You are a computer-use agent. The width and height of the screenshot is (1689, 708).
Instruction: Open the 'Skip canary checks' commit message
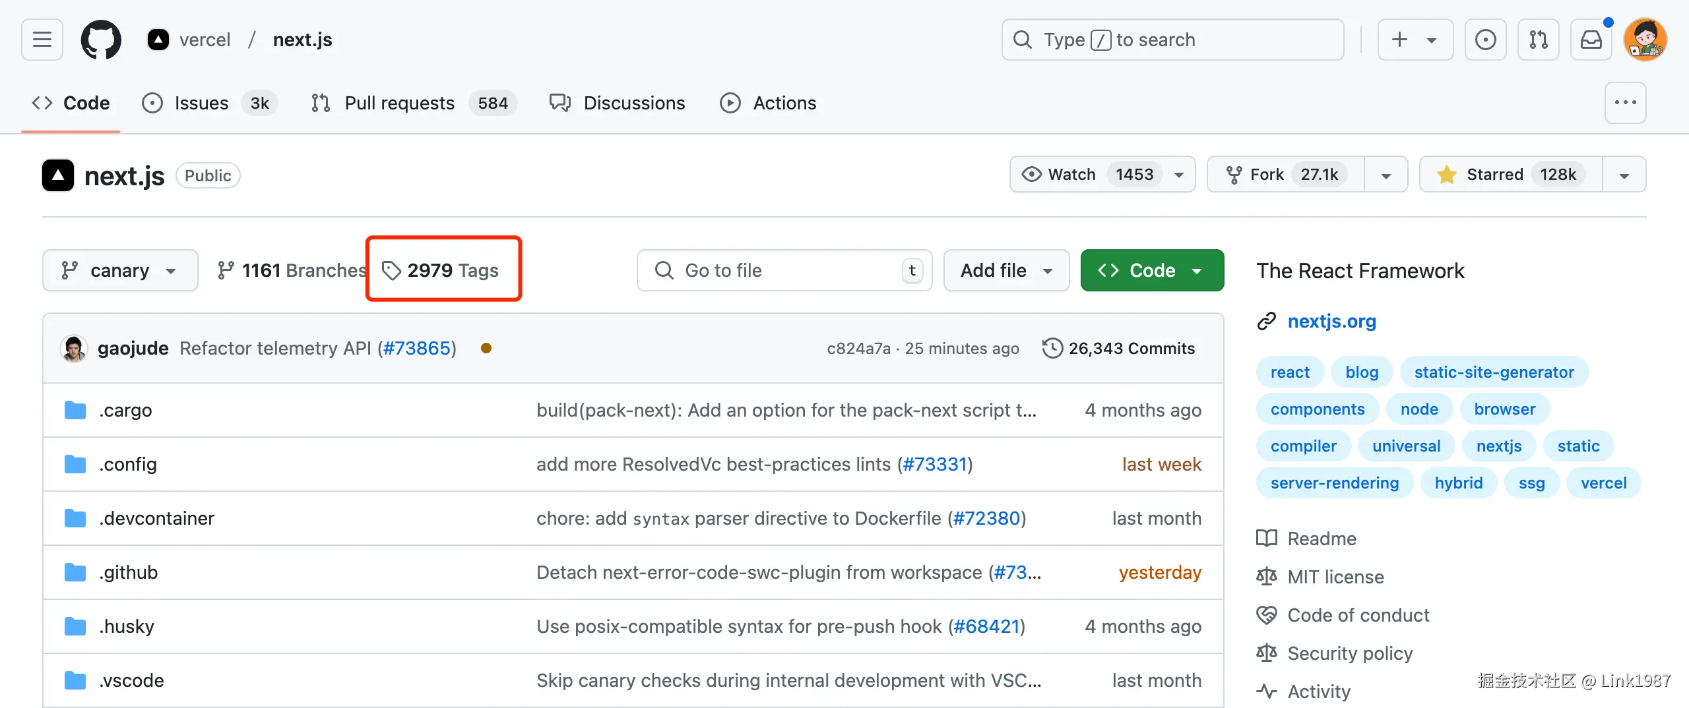pos(789,680)
